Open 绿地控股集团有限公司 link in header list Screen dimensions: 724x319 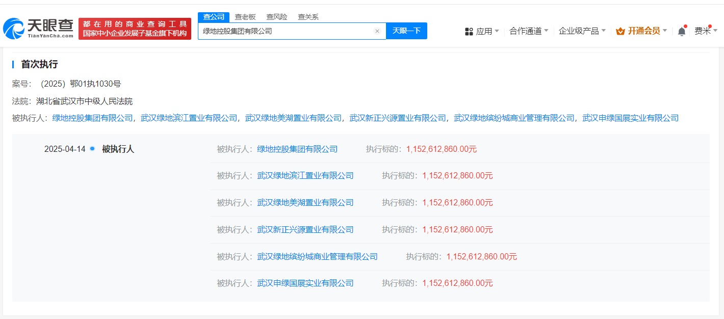[x=93, y=118]
